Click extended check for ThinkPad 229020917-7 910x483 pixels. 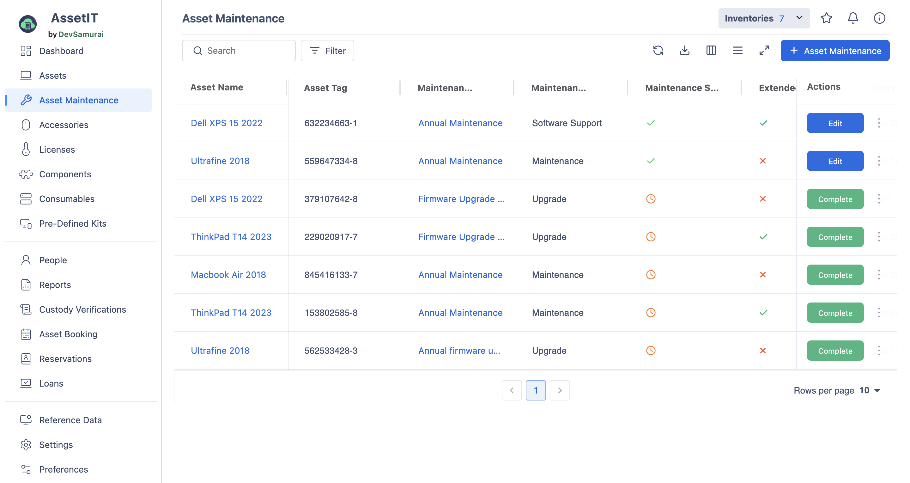[763, 237]
